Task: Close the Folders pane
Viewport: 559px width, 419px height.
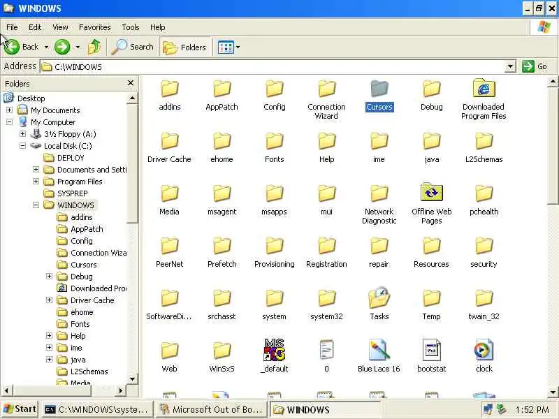Action: pos(131,83)
